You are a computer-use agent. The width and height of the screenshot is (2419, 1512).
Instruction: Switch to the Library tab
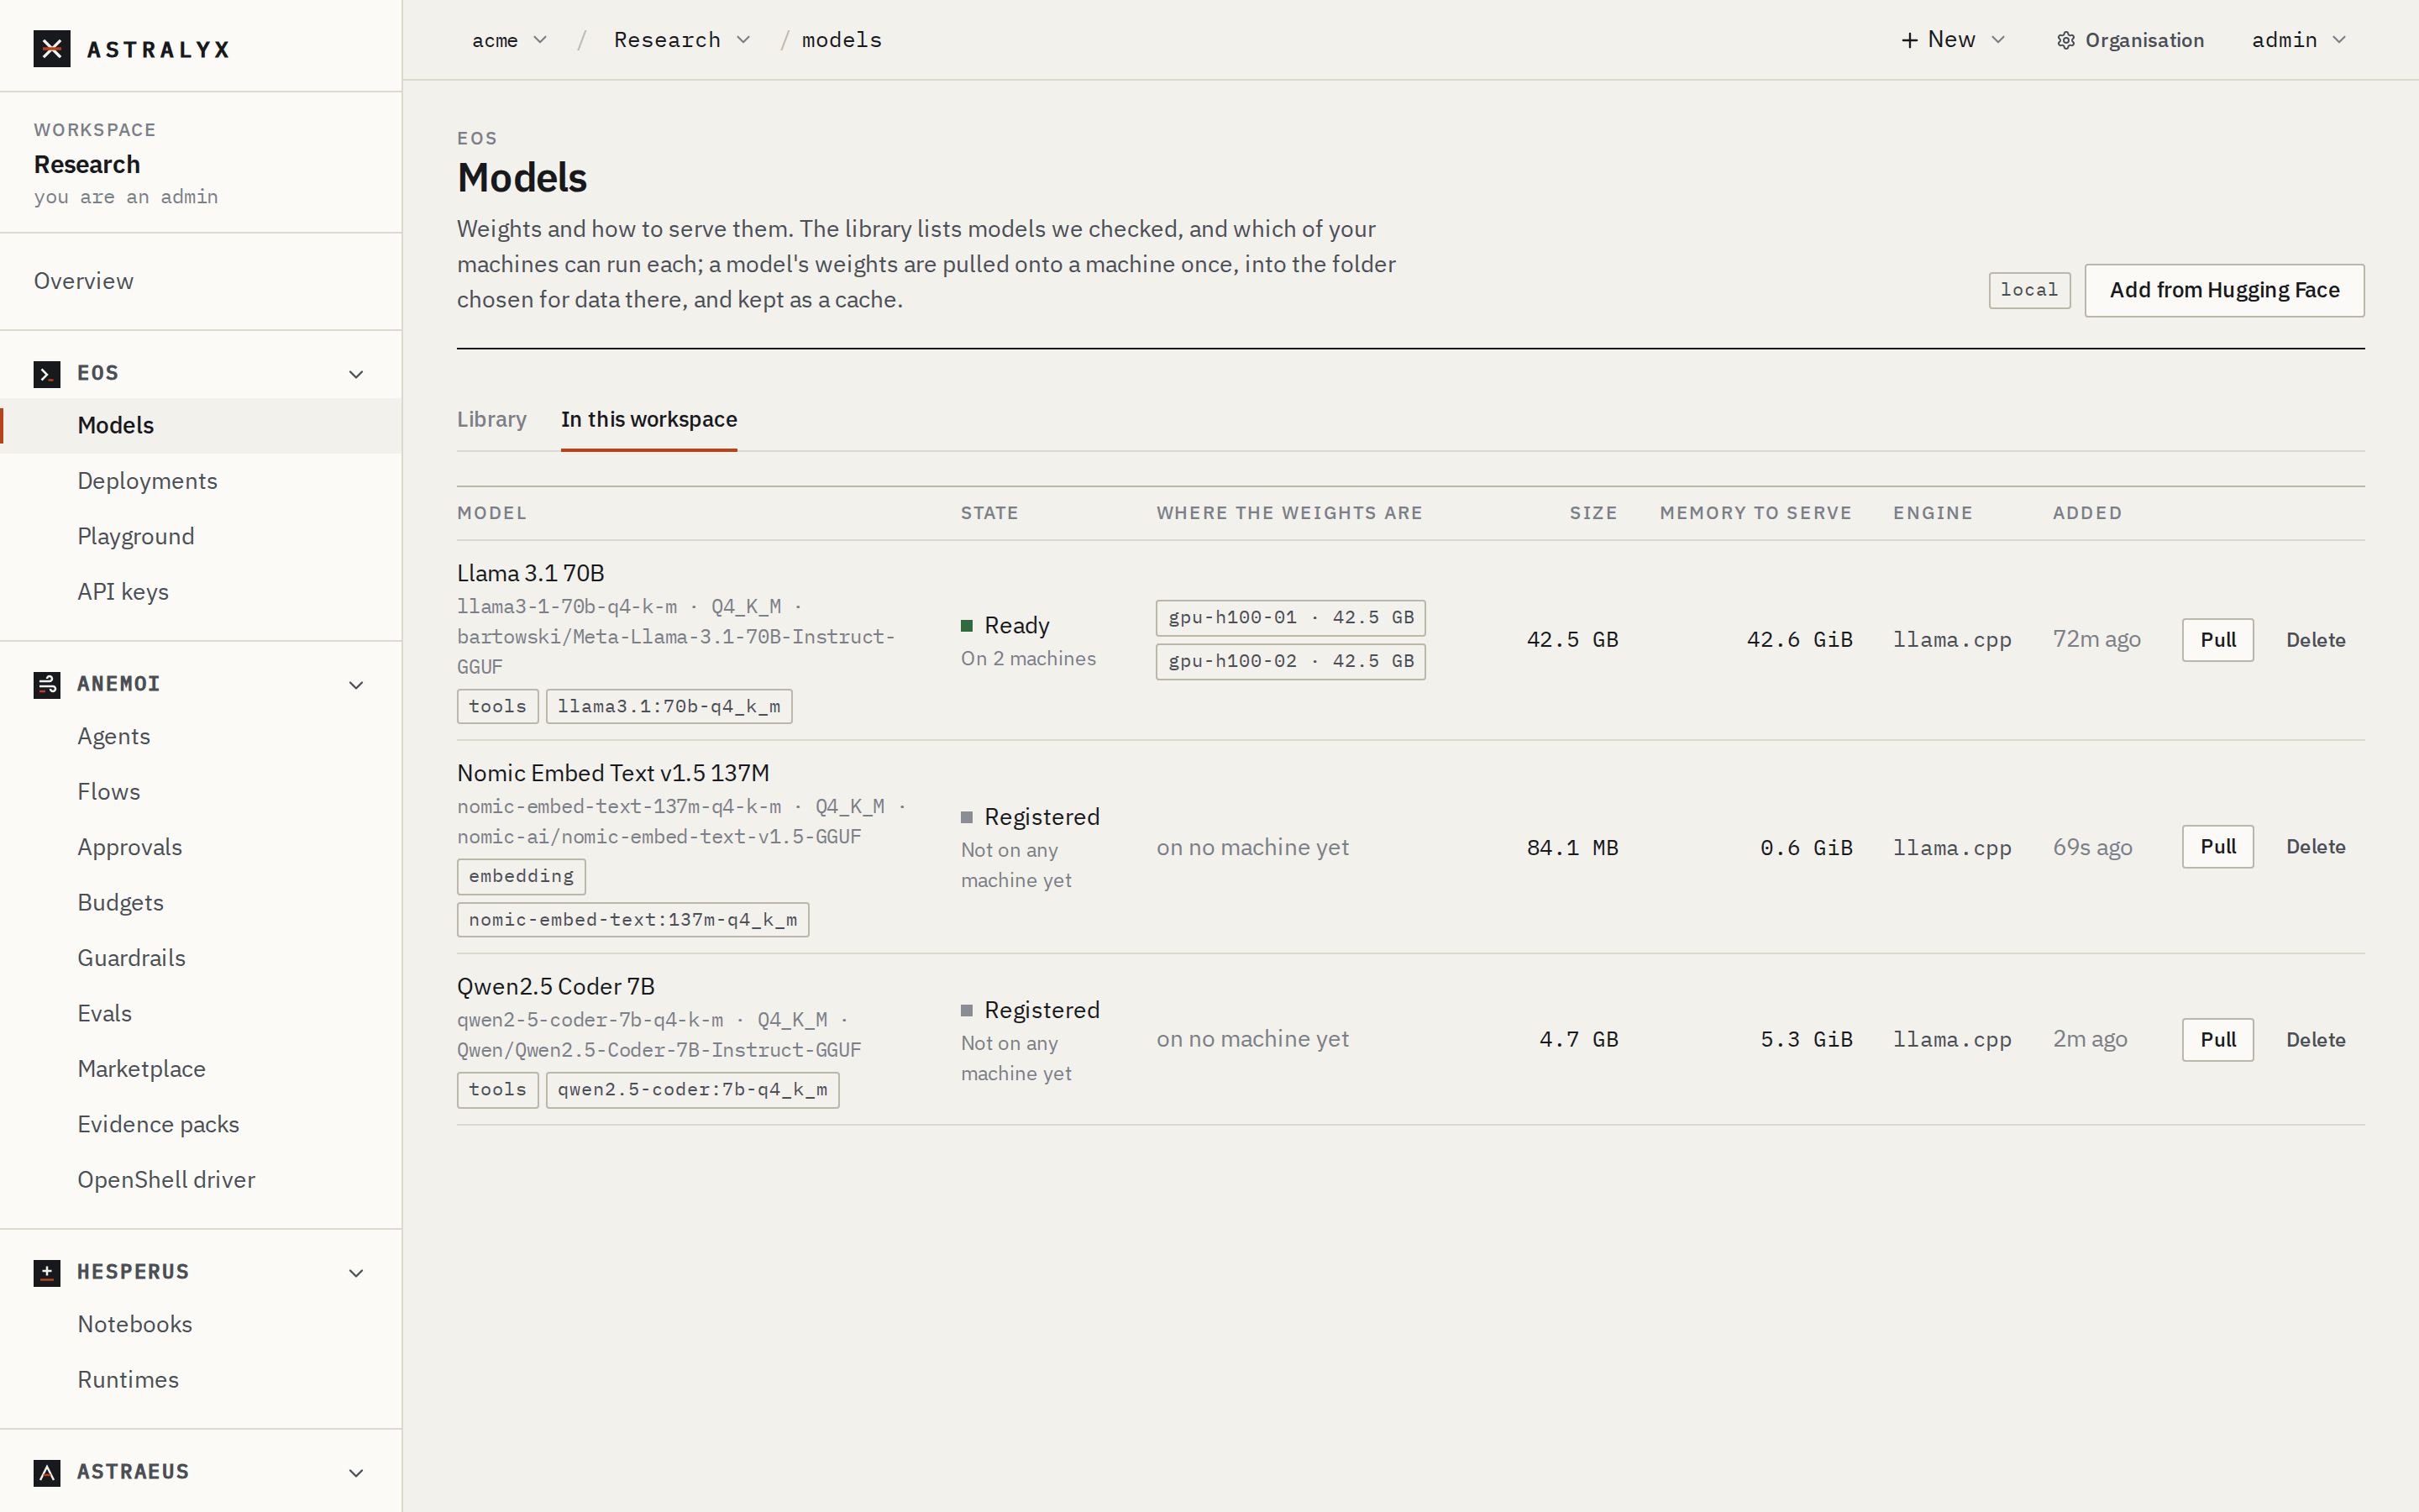point(492,419)
